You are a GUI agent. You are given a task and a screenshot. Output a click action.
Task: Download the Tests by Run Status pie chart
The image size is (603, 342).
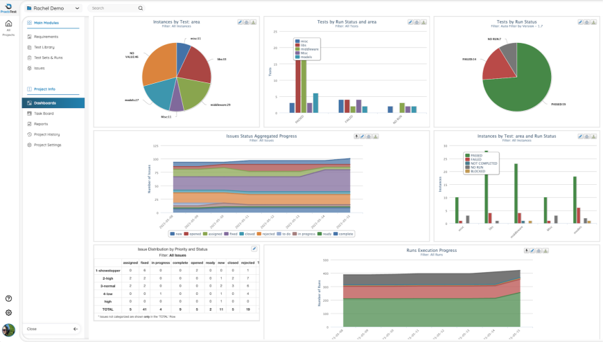pos(593,22)
